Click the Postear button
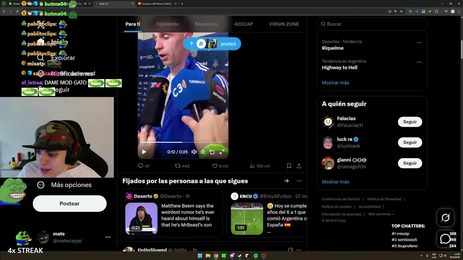 [x=69, y=204]
